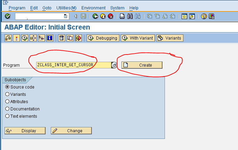Click the First Page icon
Image resolution: width=238 pixels, height=150 pixels.
pos(150,16)
